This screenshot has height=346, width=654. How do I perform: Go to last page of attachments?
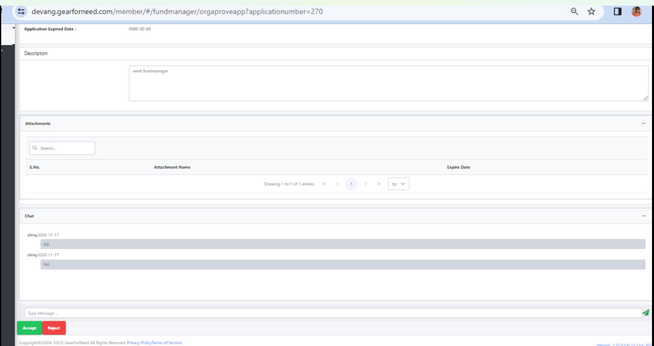tap(379, 184)
